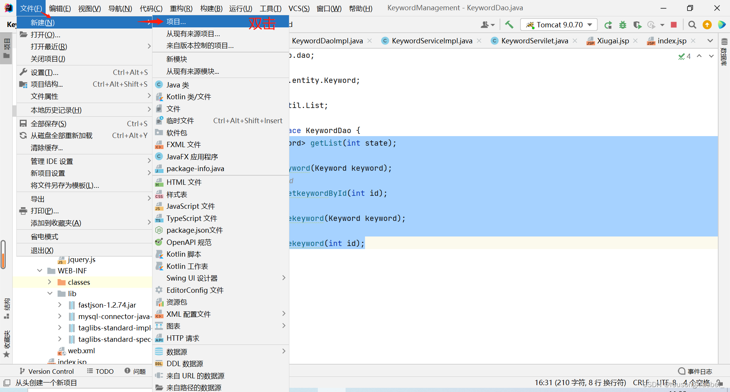
Task: Click the red Stop button
Action: click(674, 25)
